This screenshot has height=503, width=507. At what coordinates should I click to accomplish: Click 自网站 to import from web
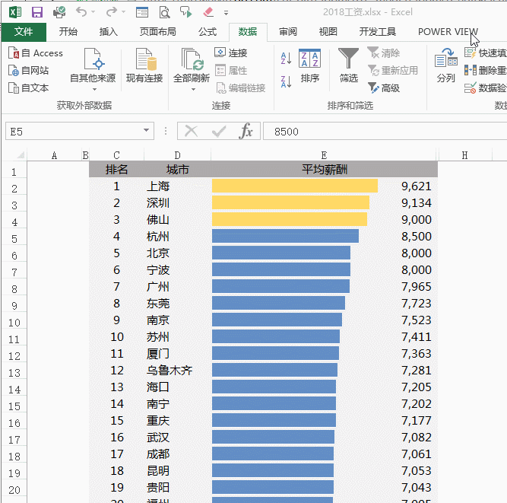coord(29,70)
